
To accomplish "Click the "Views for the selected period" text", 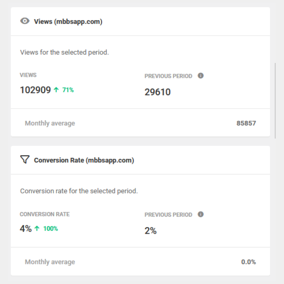I will tap(64, 53).
